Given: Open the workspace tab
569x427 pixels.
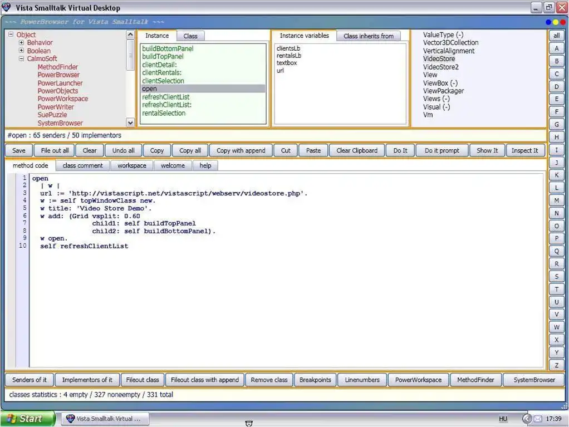Looking at the screenshot, I should pyautogui.click(x=132, y=165).
